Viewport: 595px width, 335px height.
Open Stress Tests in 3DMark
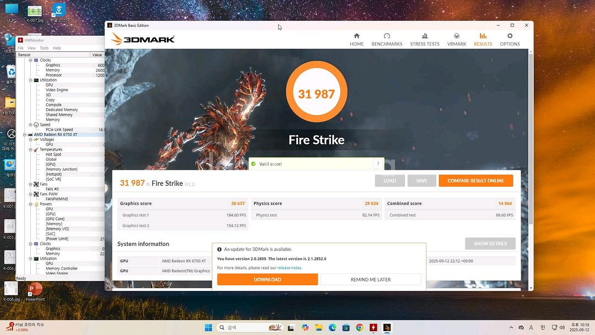click(425, 40)
